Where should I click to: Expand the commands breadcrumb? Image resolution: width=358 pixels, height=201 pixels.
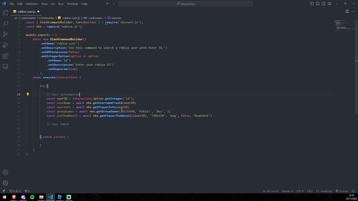[x=29, y=18]
